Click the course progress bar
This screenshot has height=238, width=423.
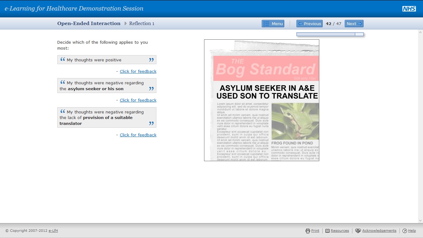[330, 34]
